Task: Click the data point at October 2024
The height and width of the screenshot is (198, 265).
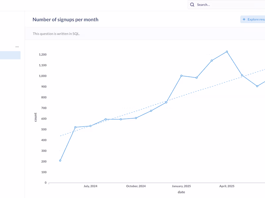Action: 136,118
